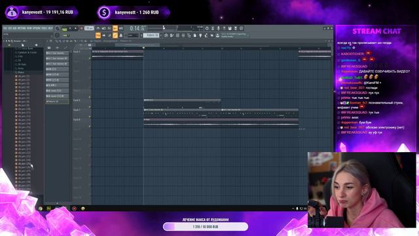Select "dls snare (11)" pattern in picker

click(57, 90)
